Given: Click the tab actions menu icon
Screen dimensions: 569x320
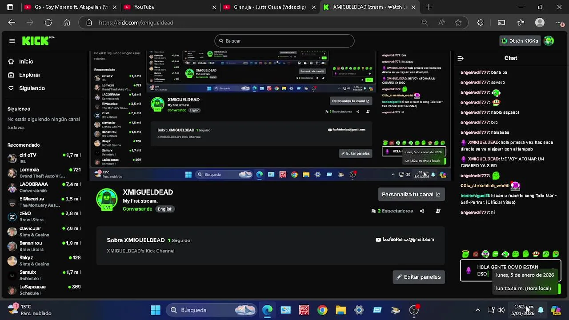Looking at the screenshot, I should click(x=10, y=7).
